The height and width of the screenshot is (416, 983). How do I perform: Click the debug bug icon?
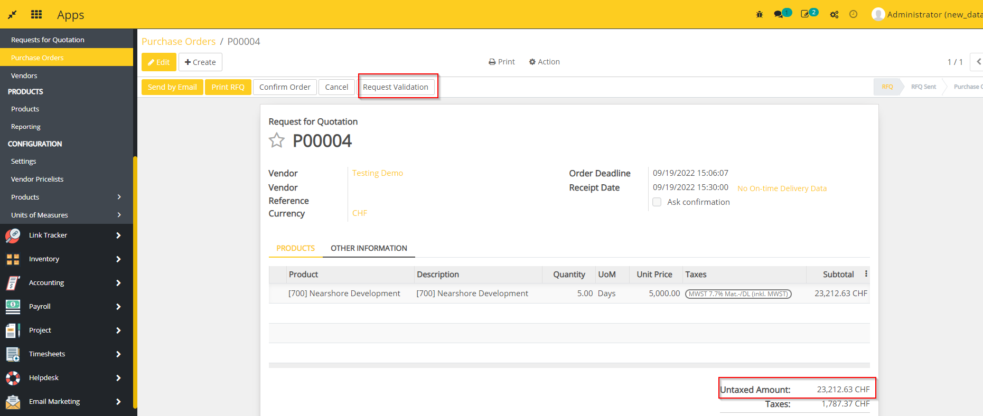(760, 15)
